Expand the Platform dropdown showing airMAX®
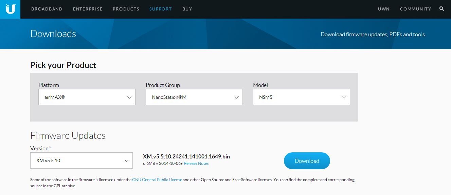This screenshot has width=451, height=195. tap(87, 97)
